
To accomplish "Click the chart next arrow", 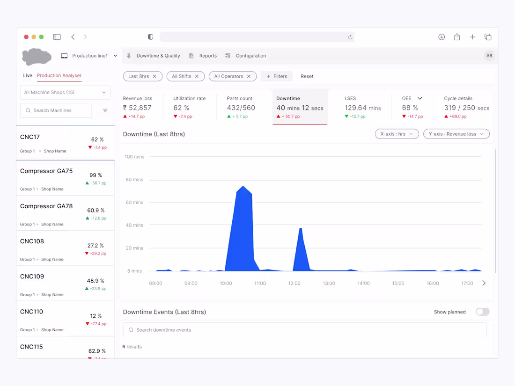I will click(484, 283).
